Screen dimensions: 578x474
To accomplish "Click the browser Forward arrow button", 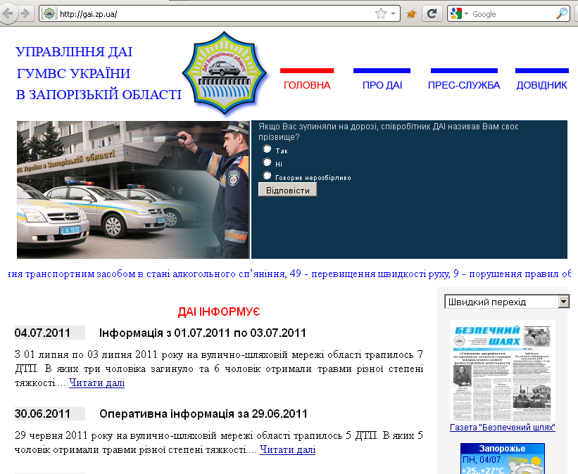I will [25, 13].
